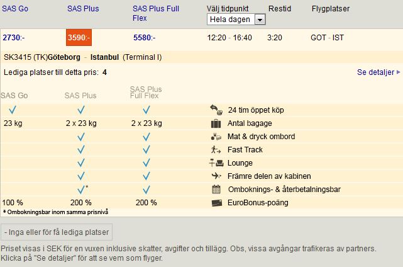
Task: Click the EuroBonus-poäng card icon
Action: pyautogui.click(x=217, y=203)
